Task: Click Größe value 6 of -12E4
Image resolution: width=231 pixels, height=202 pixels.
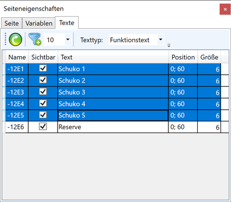Action: [209, 104]
